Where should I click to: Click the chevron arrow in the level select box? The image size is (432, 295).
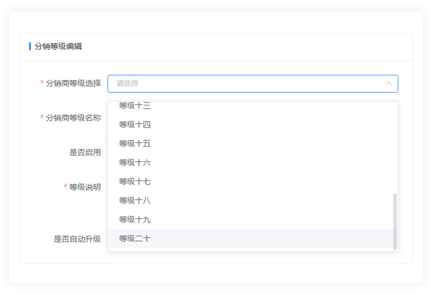(388, 84)
